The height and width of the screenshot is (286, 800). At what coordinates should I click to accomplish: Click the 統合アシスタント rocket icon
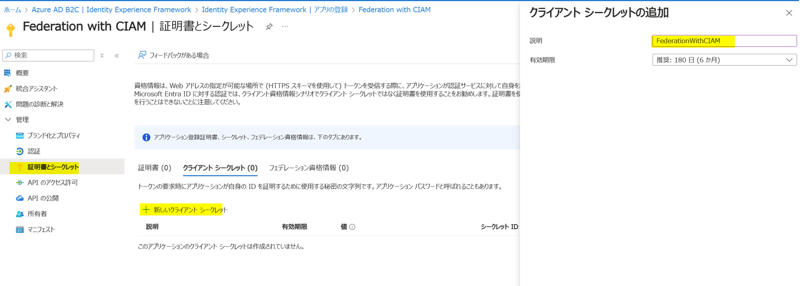tap(8, 89)
